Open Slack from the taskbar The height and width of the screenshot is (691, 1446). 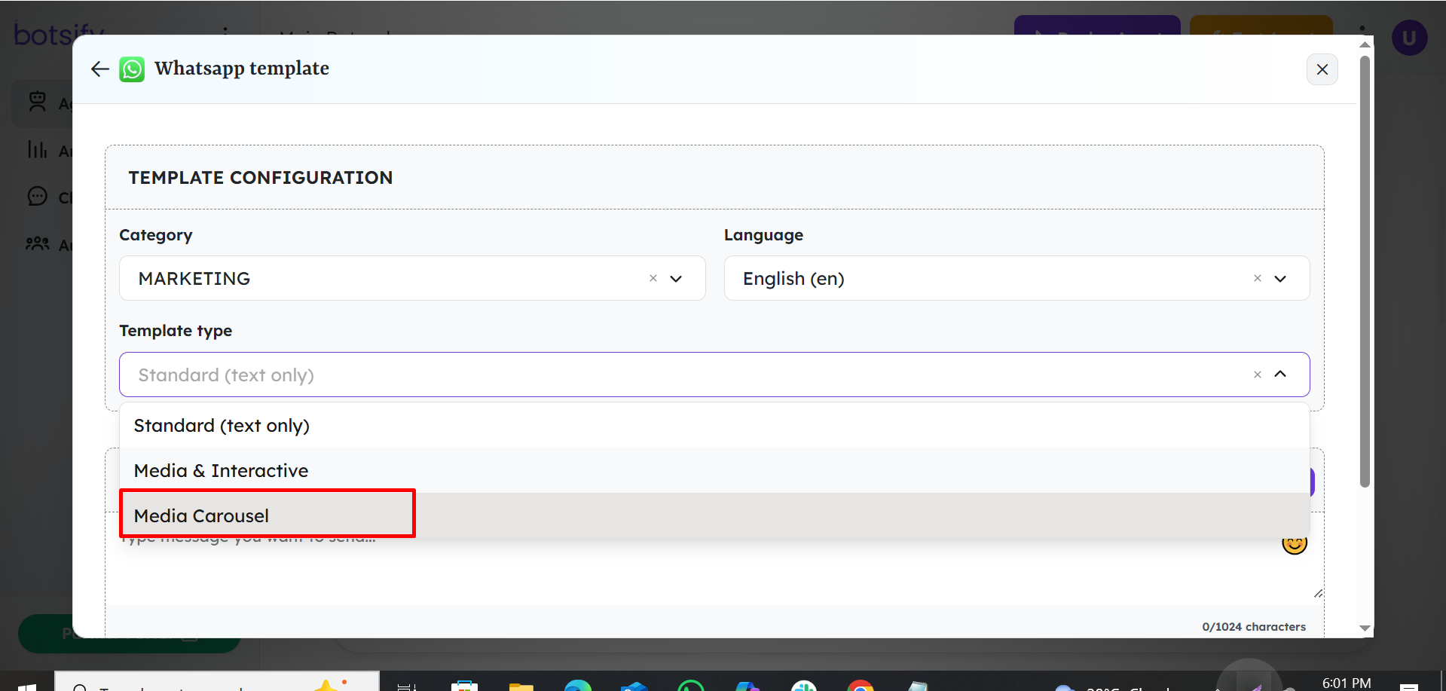[x=804, y=686]
